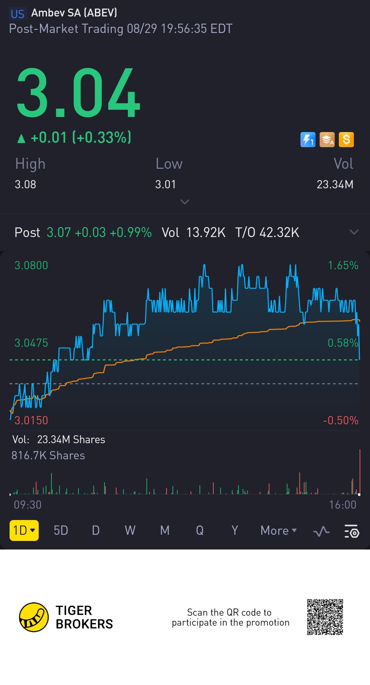Open chart display settings icon

point(351,531)
